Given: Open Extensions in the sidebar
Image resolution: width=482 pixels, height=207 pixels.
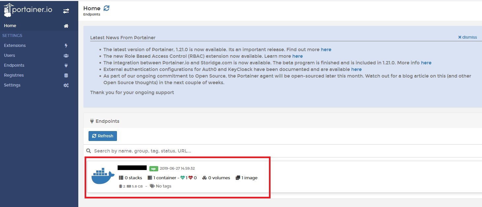Looking at the screenshot, I should click(x=39, y=46).
